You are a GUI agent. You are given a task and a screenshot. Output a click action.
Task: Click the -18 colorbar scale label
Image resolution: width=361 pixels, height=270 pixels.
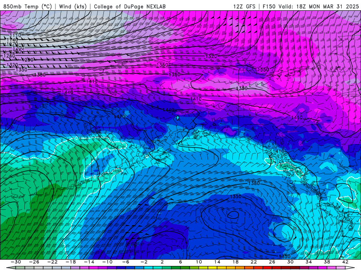coord(70,262)
